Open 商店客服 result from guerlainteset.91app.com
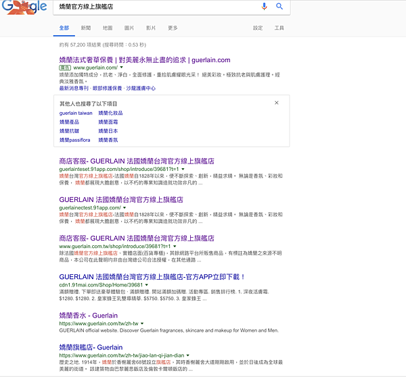This screenshot has width=406, height=377. [x=137, y=161]
